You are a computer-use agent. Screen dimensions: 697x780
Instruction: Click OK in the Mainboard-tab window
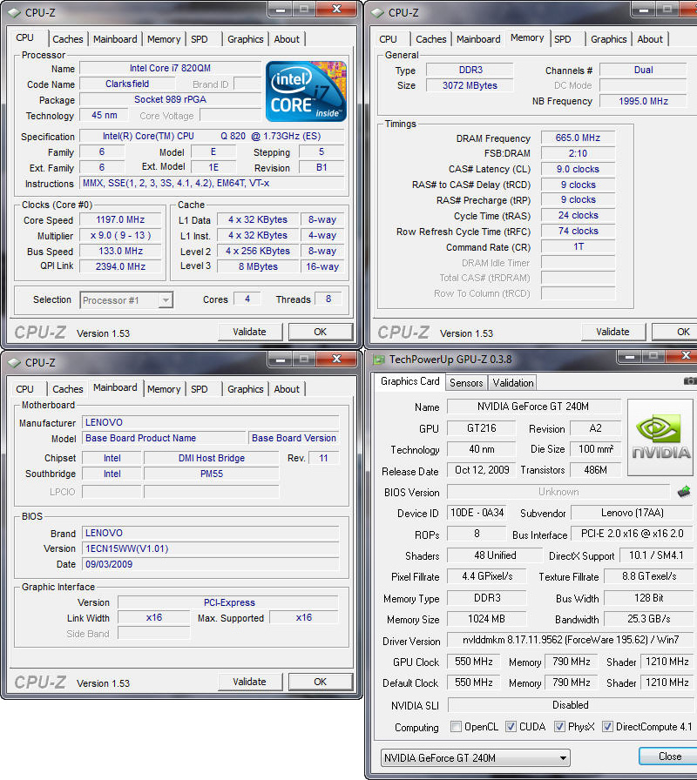click(x=320, y=682)
